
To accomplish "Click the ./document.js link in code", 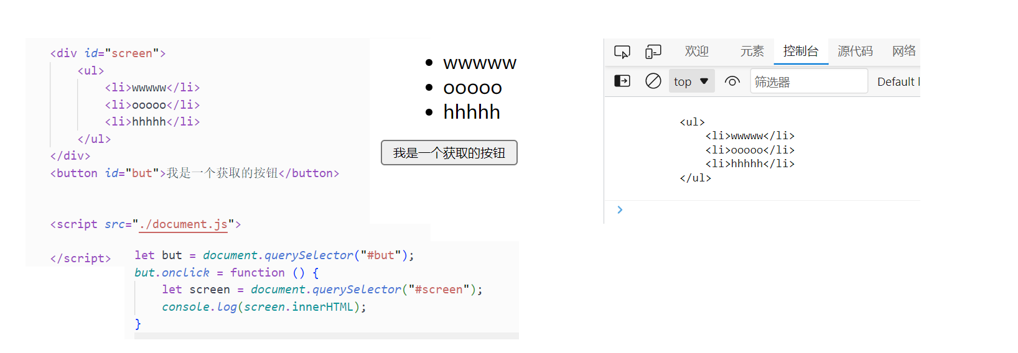I will point(184,224).
